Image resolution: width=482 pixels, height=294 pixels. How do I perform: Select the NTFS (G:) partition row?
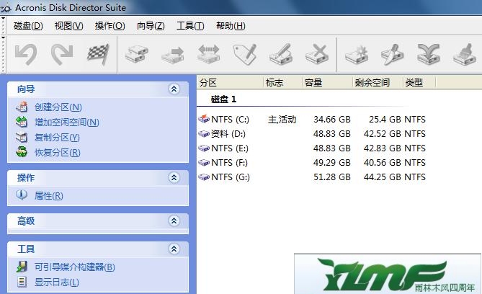pos(312,177)
